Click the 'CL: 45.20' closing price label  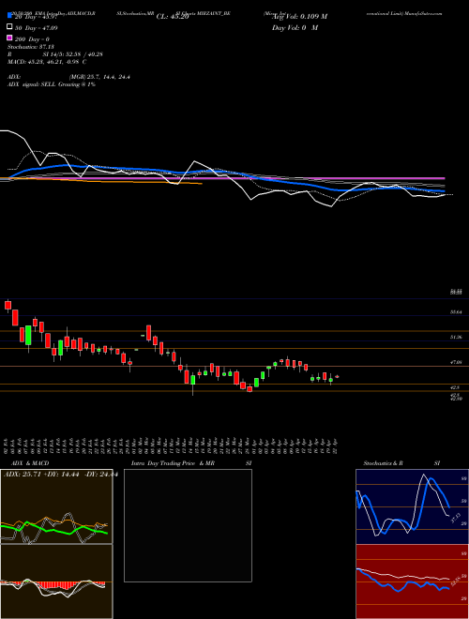pyautogui.click(x=173, y=17)
